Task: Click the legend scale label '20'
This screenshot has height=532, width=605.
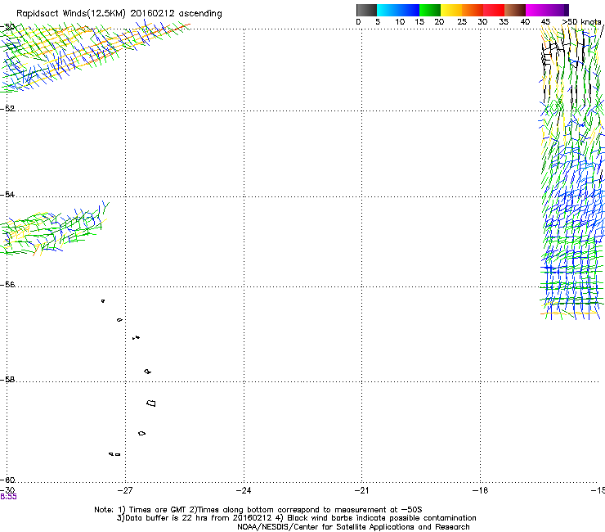Action: 439,22
